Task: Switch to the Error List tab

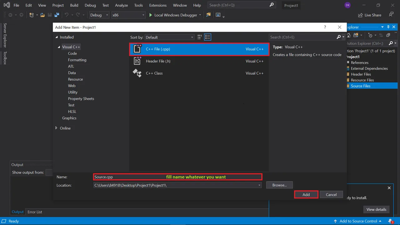Action: tap(35, 212)
